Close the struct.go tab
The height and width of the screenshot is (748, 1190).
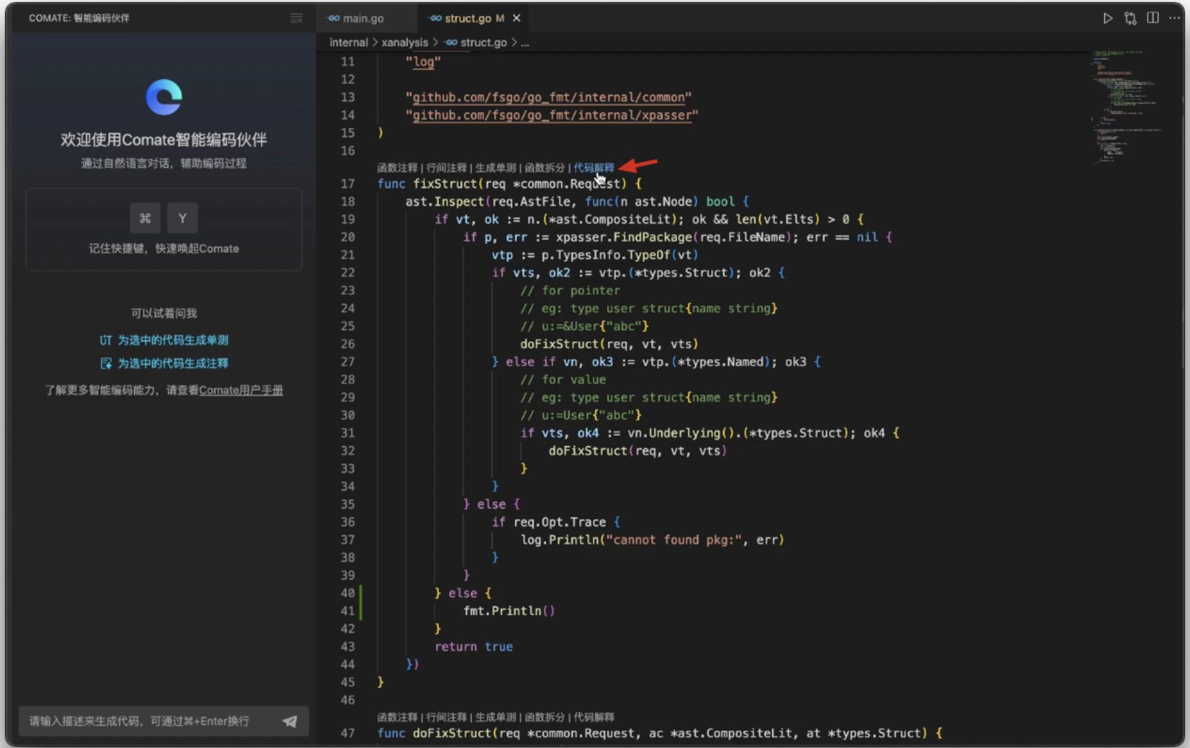click(x=516, y=18)
